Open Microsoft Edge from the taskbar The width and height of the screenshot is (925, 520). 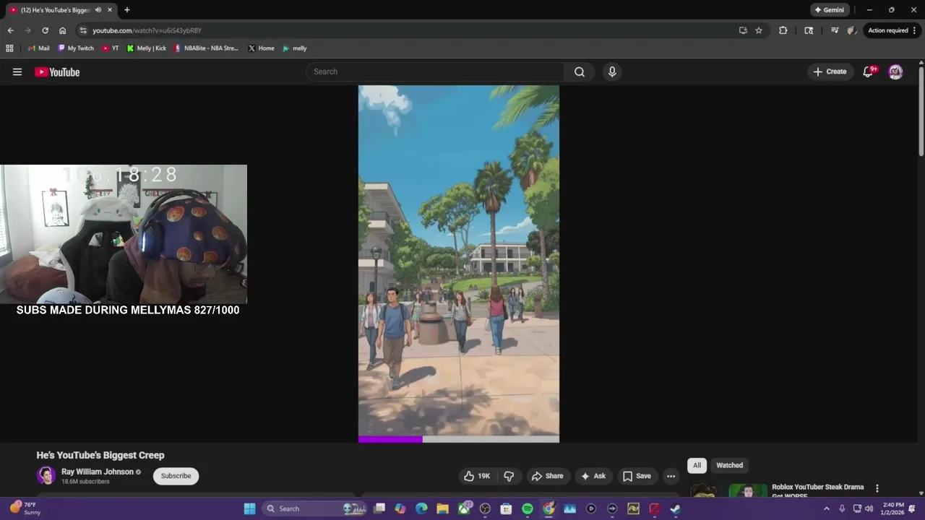tap(421, 508)
